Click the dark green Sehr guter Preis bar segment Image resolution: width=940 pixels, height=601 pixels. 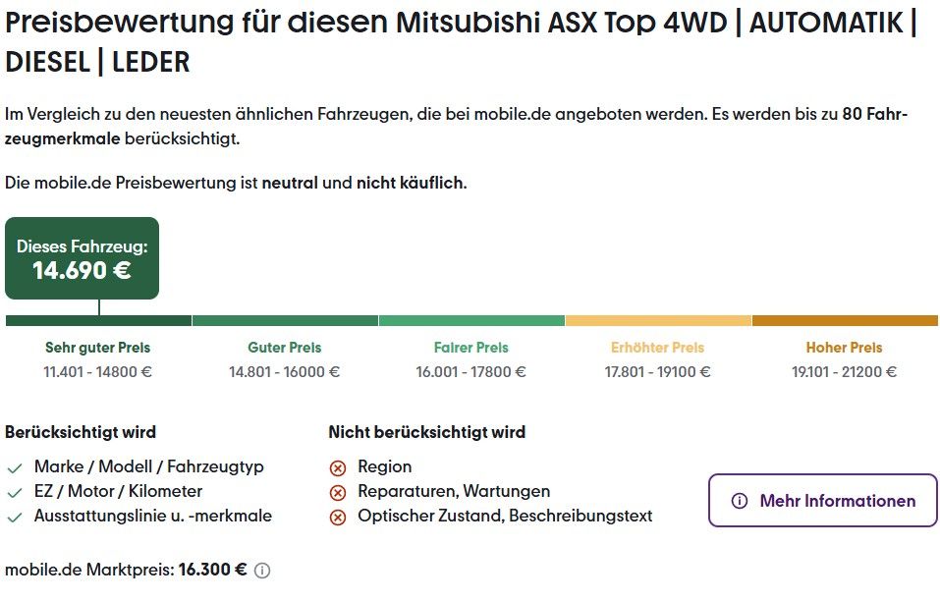pos(98,320)
